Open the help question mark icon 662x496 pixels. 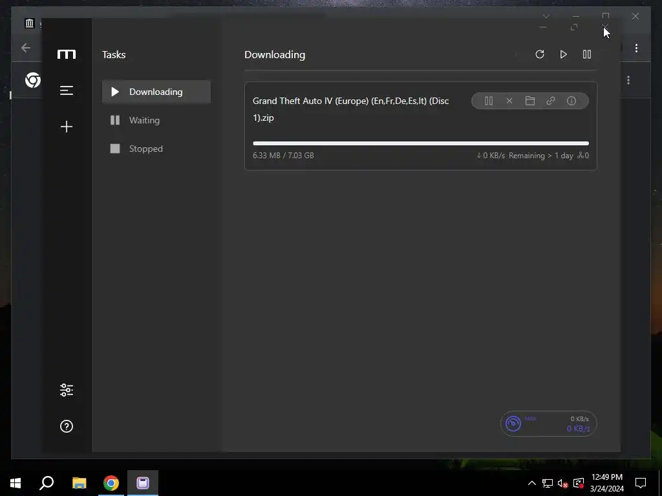[67, 426]
